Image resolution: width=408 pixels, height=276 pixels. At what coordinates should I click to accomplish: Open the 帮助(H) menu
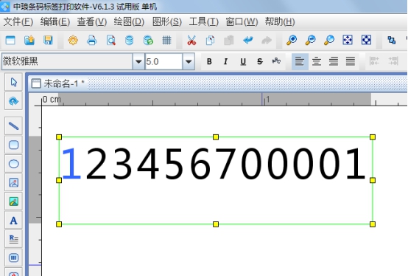(280, 21)
